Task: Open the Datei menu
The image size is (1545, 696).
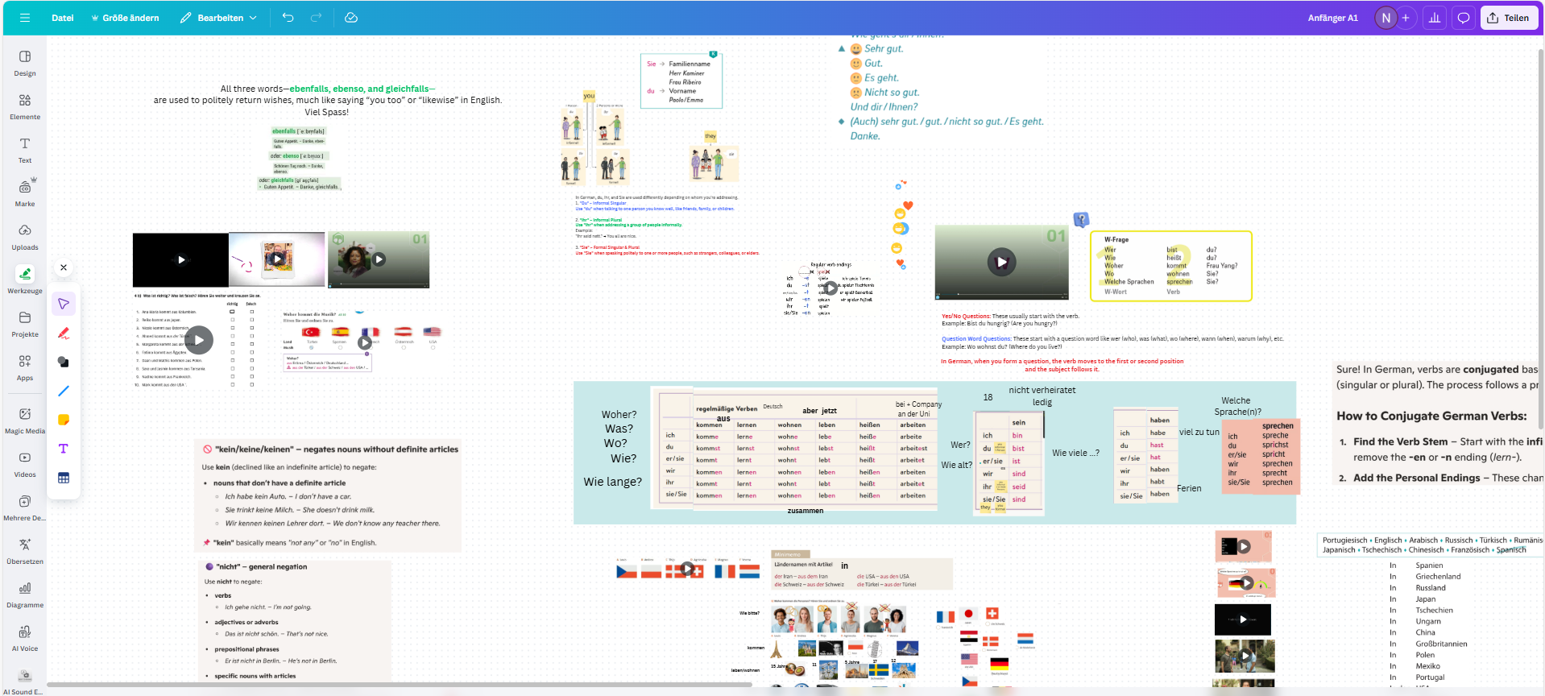Action: tap(63, 18)
